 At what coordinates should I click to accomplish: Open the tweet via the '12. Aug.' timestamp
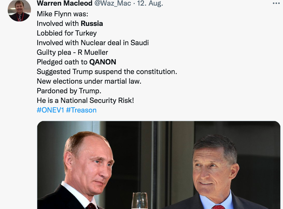(151, 4)
